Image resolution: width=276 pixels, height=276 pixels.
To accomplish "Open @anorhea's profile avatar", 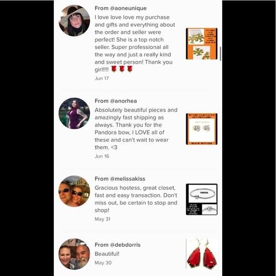I will click(x=74, y=113).
